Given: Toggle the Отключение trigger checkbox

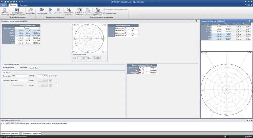Looking at the screenshot, I should click(x=4, y=67).
